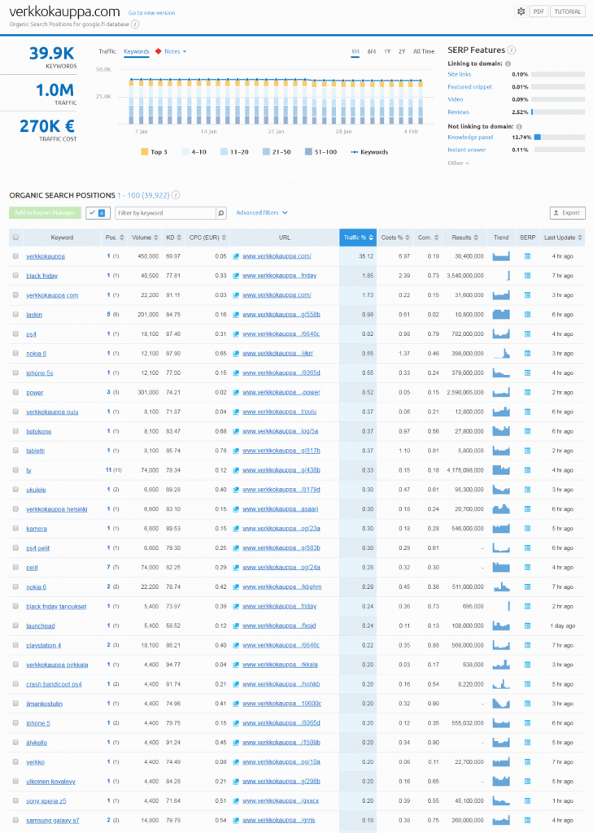
Task: Expand the Advanced Filters dropdown
Action: coord(262,213)
